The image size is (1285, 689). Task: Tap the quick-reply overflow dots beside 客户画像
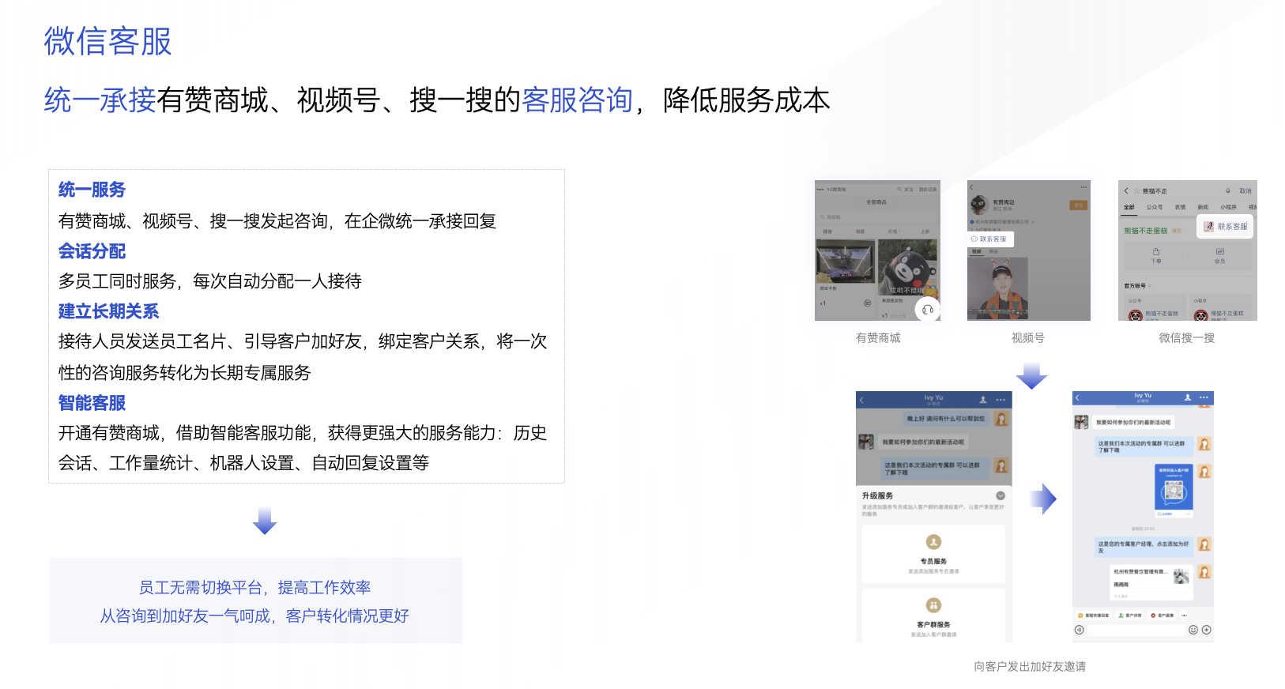tap(1184, 616)
